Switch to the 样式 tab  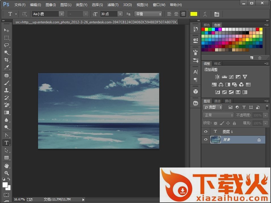[217, 64]
